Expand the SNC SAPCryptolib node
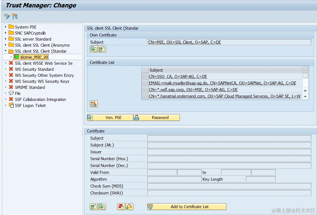This screenshot has height=215, width=317. 6,33
